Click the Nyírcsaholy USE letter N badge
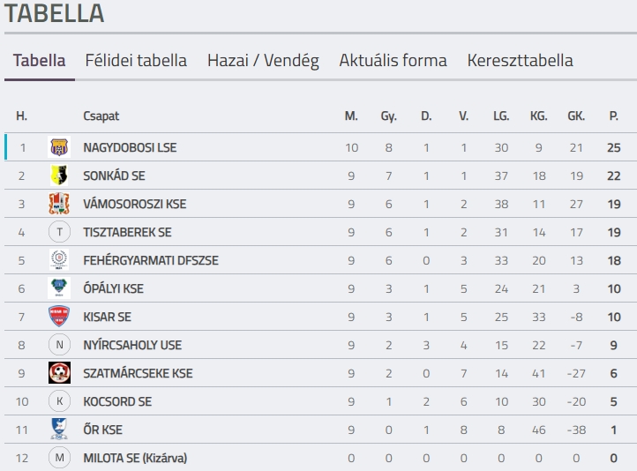The image size is (637, 471). tap(59, 345)
